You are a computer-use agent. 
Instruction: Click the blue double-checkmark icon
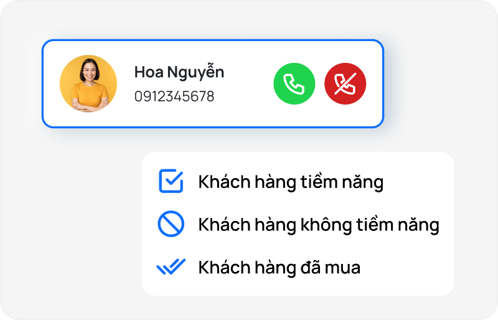click(x=171, y=266)
